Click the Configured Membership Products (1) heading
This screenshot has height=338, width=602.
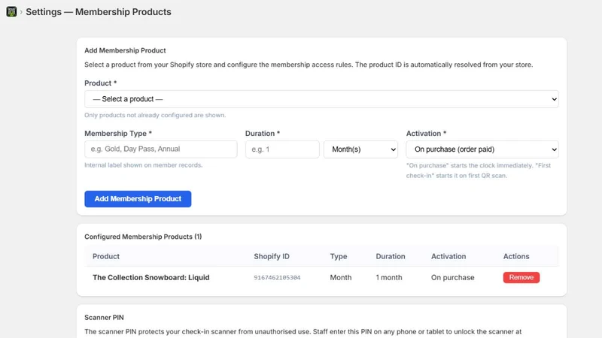[x=143, y=237]
